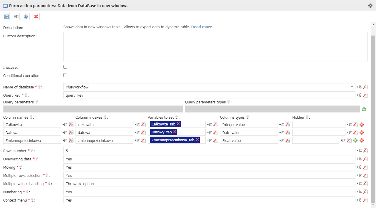Click the variable list icon for Numbering
Image resolution: width=376 pixels, height=208 pixels.
pyautogui.click(x=359, y=192)
